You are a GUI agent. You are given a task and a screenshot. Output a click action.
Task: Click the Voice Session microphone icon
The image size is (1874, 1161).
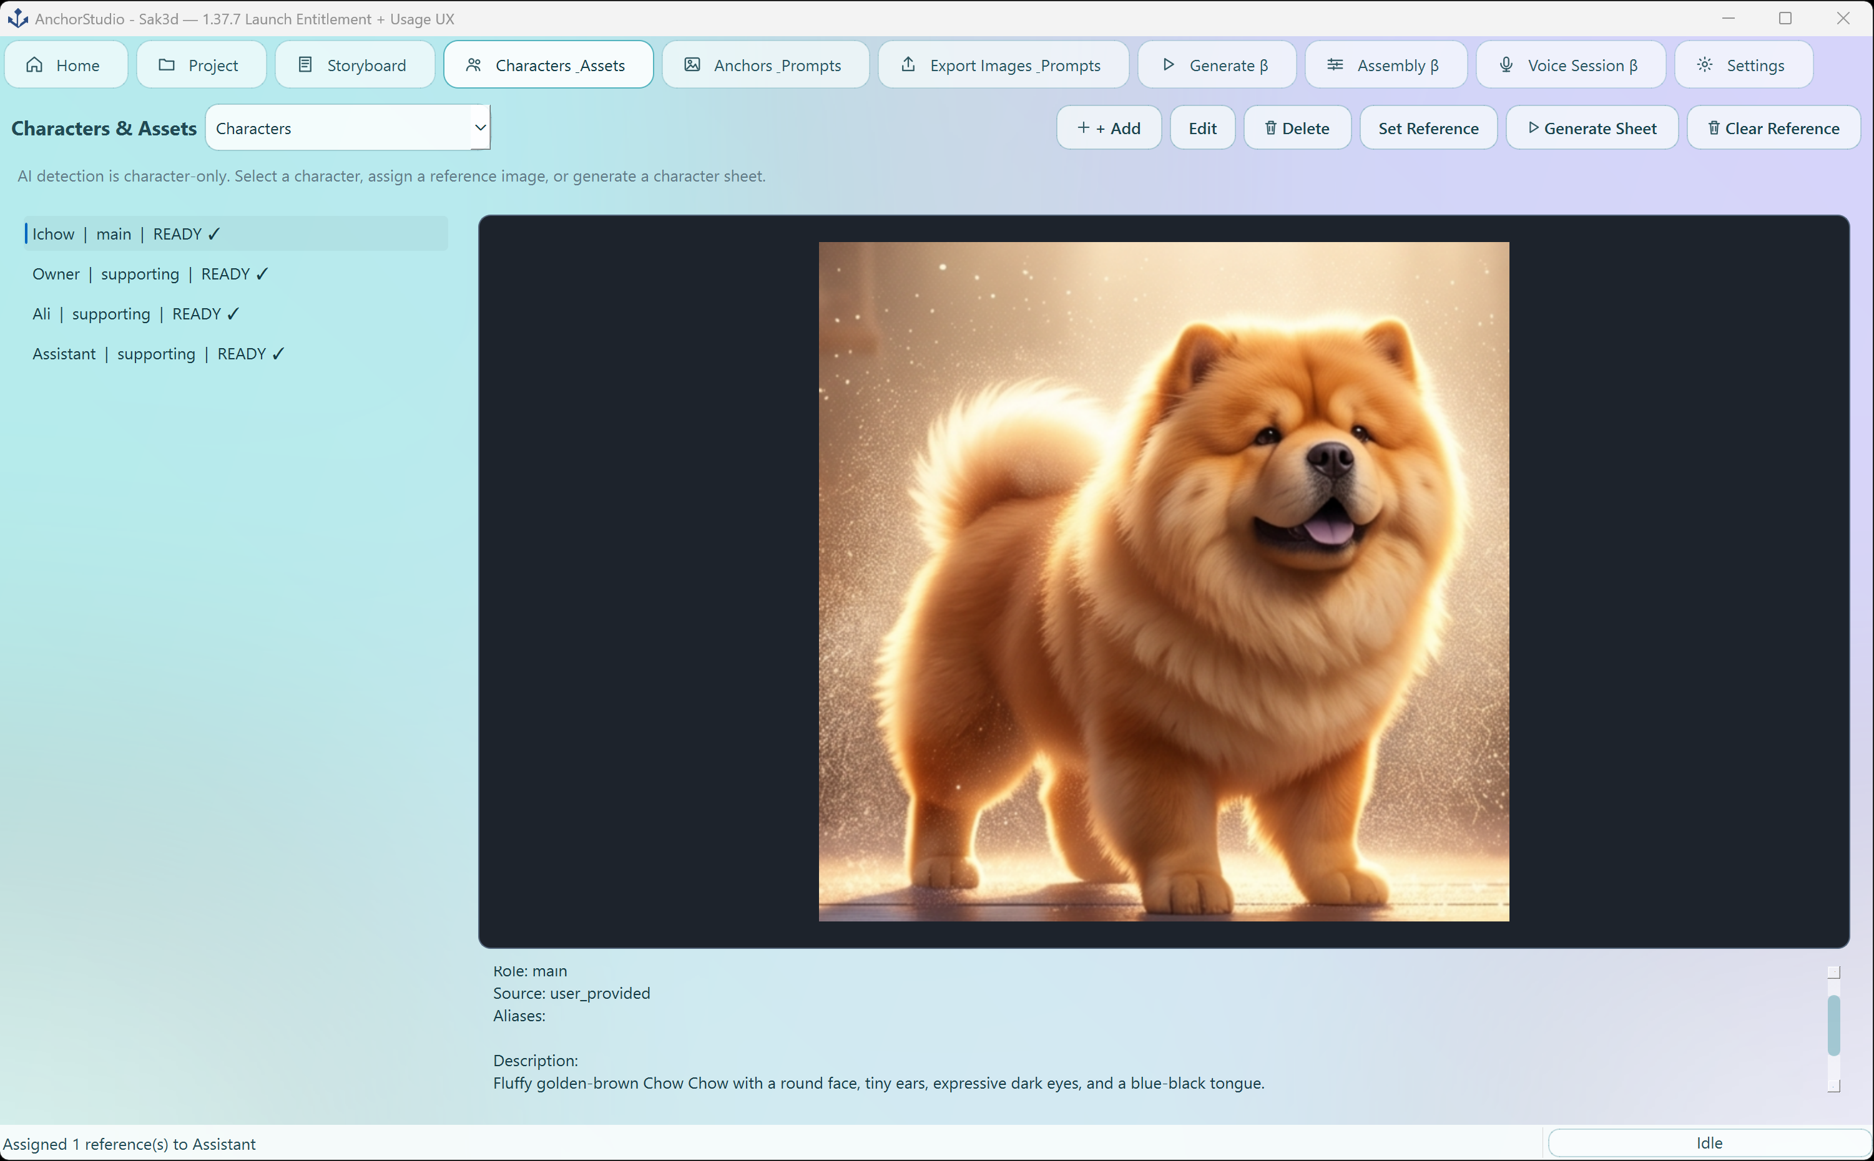coord(1506,66)
